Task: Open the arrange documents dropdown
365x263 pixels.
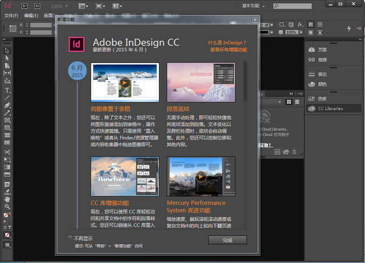Action: [117, 6]
